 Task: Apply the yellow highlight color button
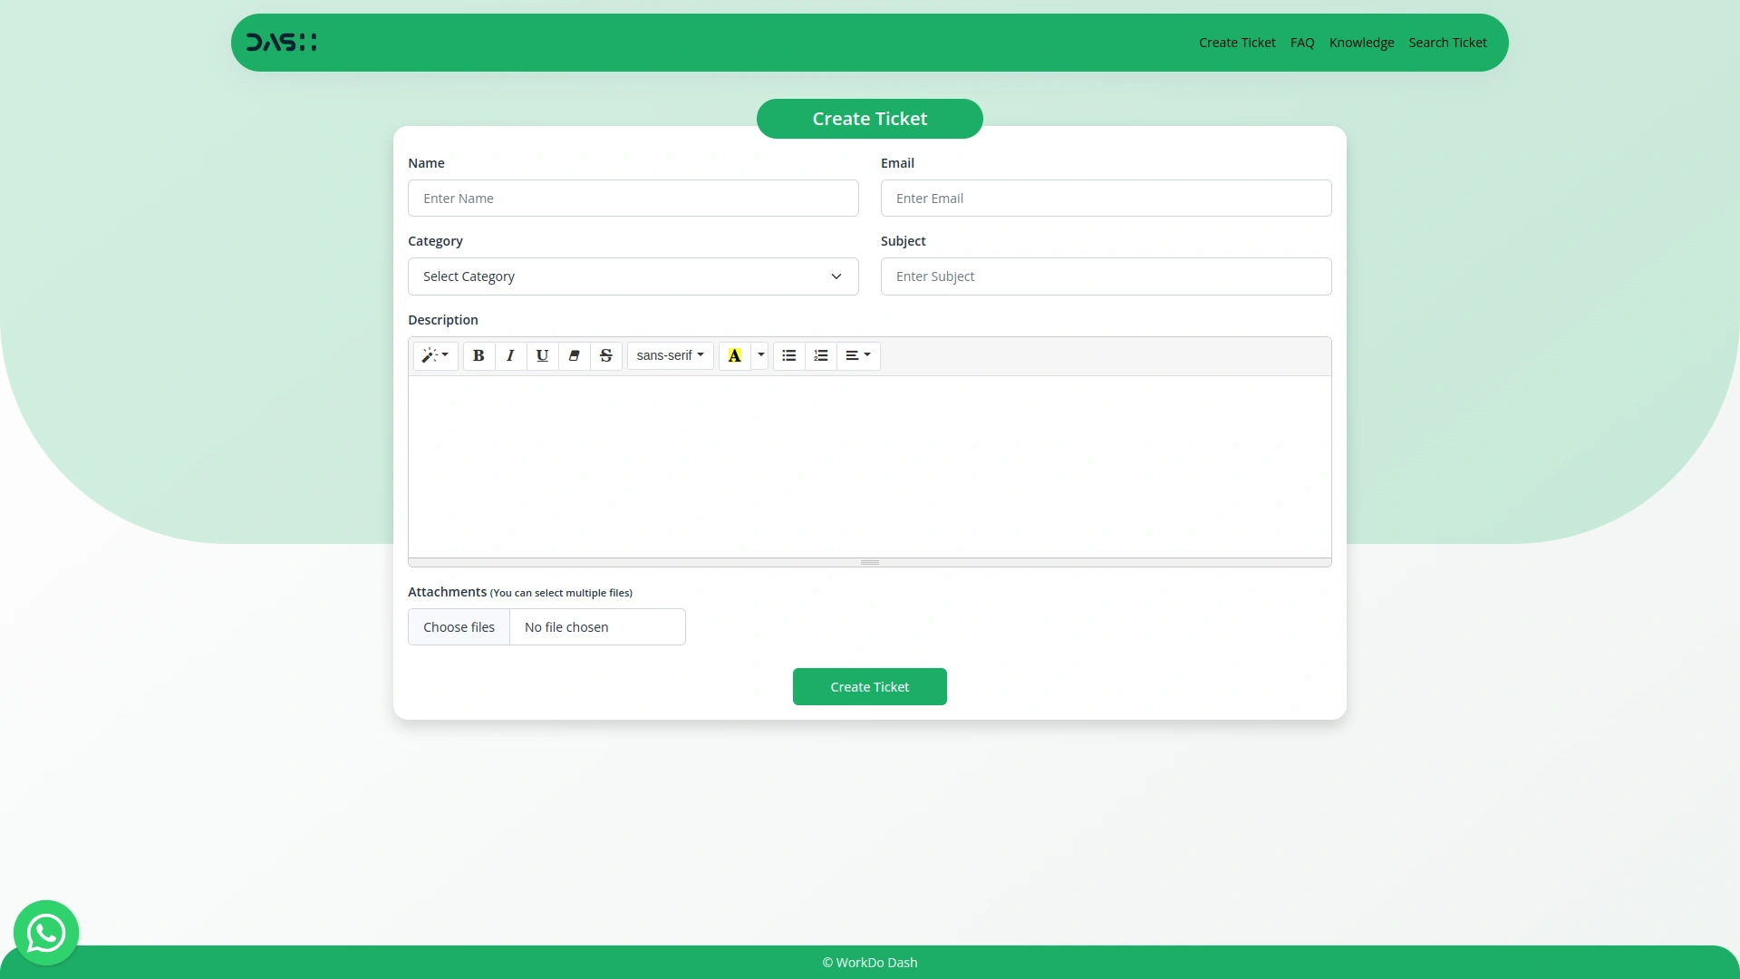[735, 355]
